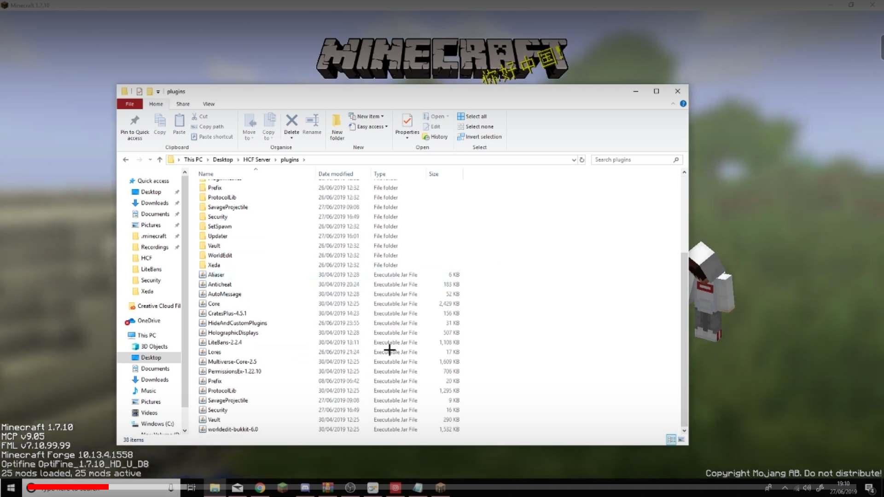Click Copy path in Clipboard group
Image resolution: width=884 pixels, height=497 pixels.
click(x=207, y=127)
